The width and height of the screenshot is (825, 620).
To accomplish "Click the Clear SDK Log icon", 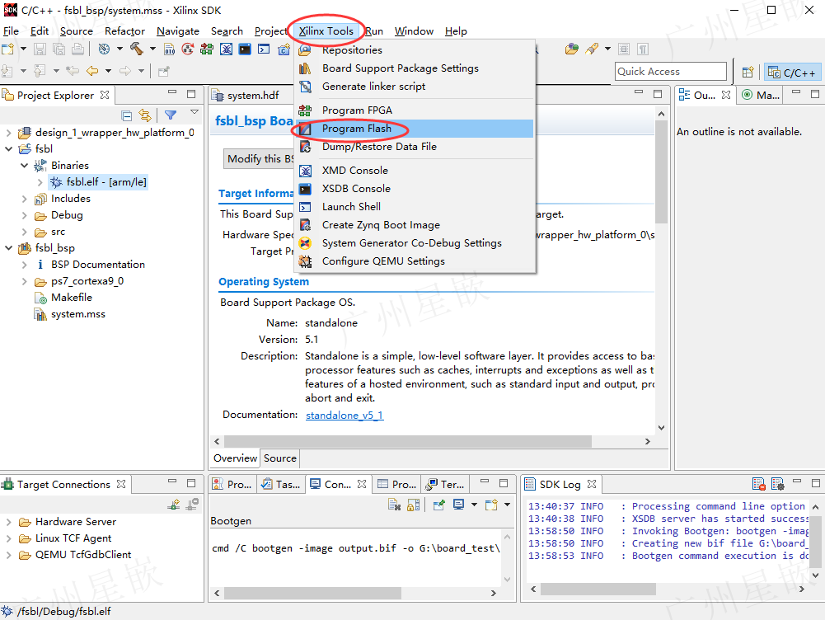I will 759,484.
